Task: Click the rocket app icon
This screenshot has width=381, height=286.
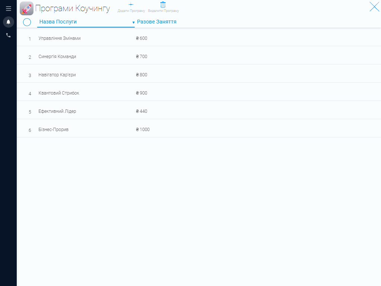Action: tap(26, 8)
